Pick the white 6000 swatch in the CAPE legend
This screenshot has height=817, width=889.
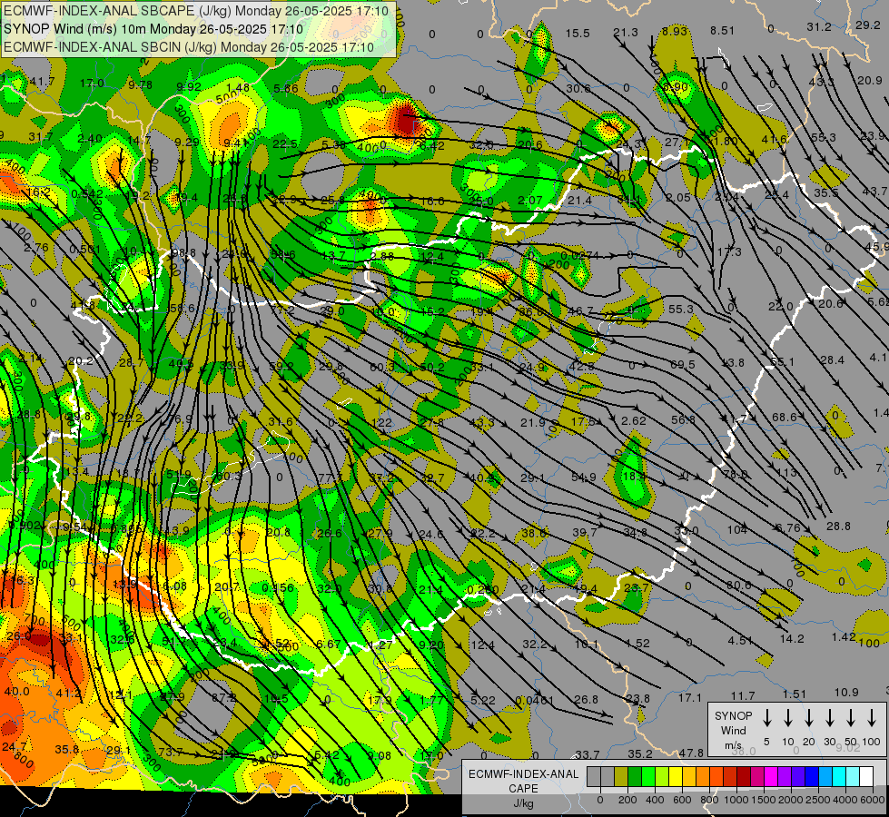tap(865, 776)
